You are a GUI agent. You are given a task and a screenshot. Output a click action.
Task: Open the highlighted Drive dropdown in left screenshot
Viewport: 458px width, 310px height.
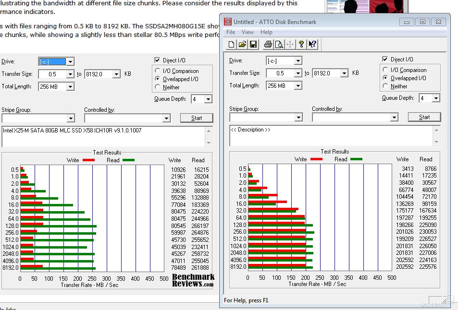point(70,61)
